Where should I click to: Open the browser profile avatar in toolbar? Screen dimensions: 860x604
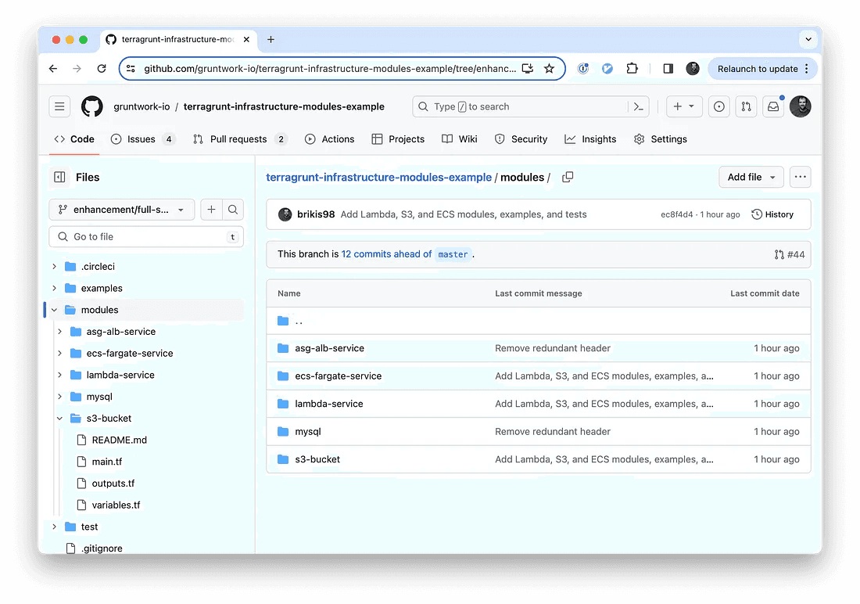coord(693,69)
